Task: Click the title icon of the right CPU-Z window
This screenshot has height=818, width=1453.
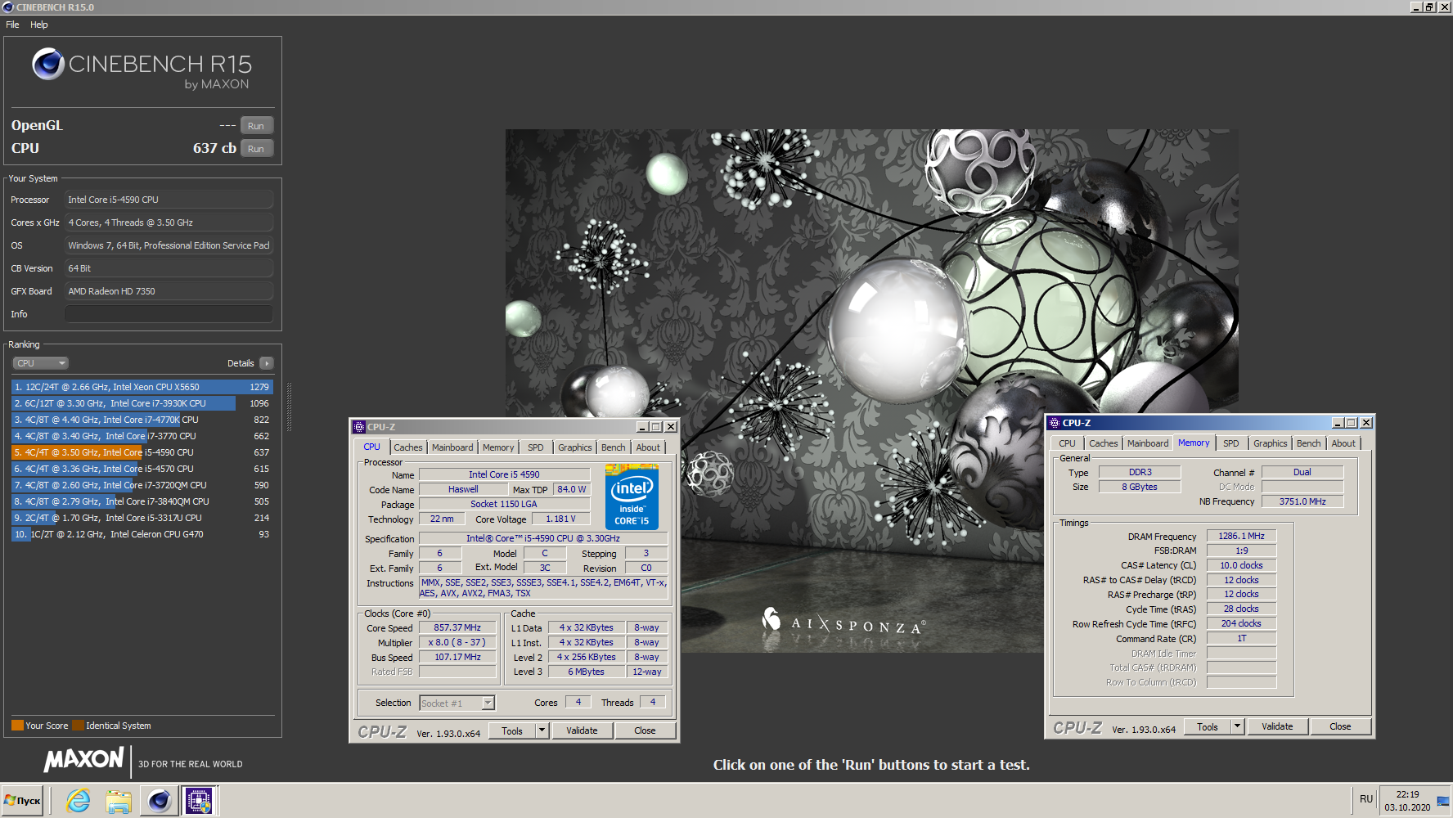Action: pos(1054,423)
